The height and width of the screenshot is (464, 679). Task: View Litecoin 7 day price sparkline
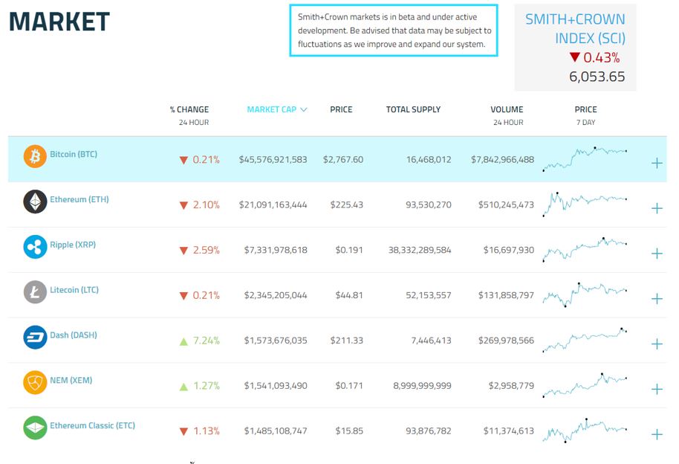coord(585,294)
